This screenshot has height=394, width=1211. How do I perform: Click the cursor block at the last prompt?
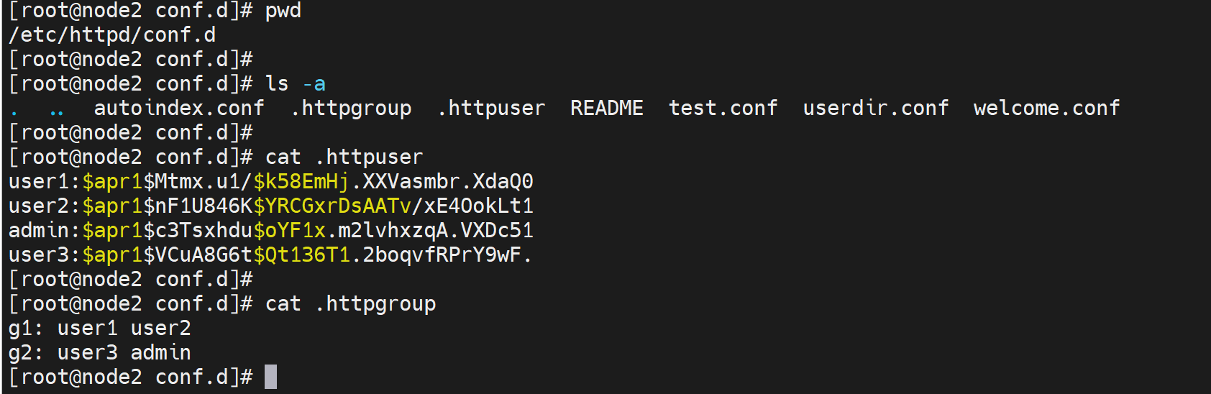point(270,377)
